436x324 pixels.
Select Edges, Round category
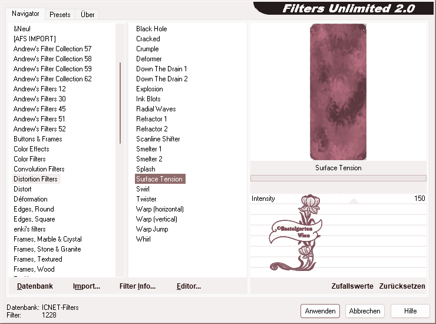pyautogui.click(x=34, y=209)
